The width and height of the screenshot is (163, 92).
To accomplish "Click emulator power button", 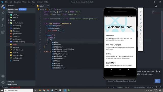I will 141,11.
